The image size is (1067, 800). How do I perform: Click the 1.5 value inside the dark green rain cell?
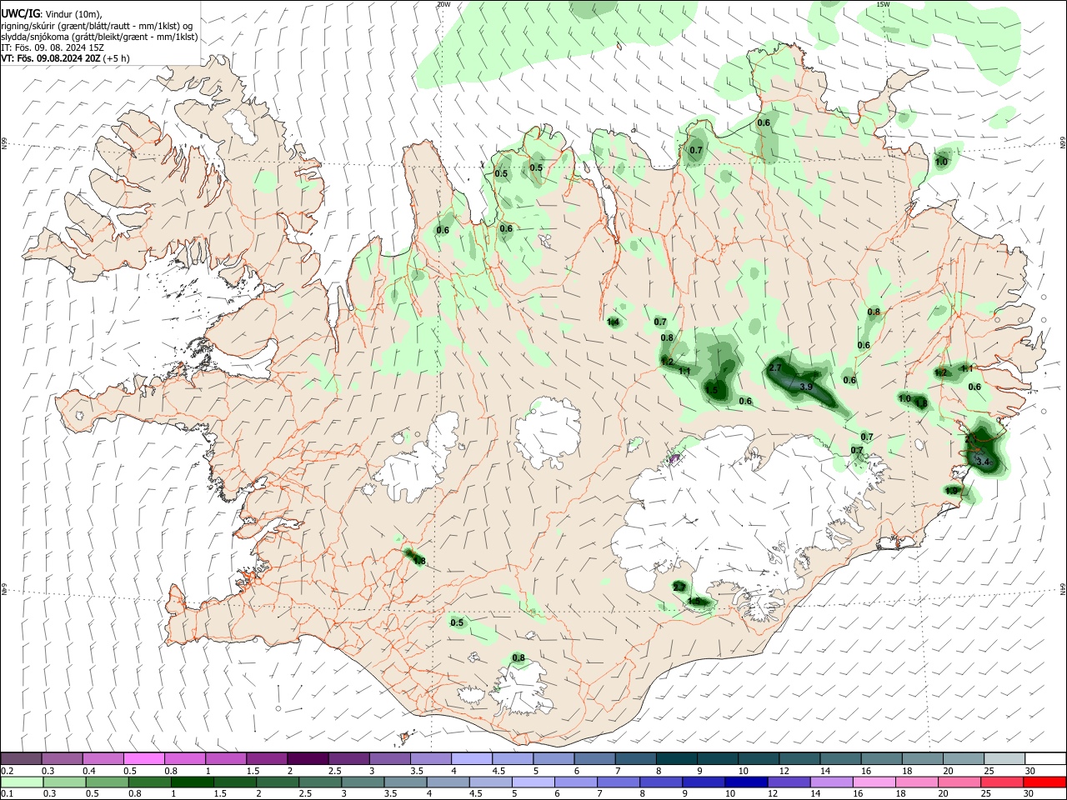click(711, 390)
